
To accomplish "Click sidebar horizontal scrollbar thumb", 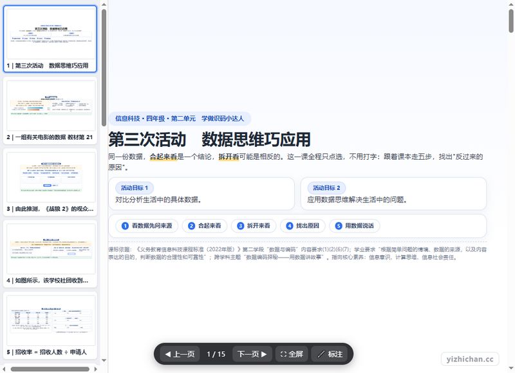I will (50, 369).
